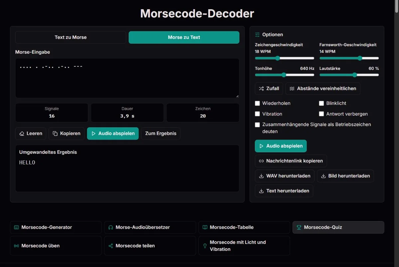Adjust the Zeichengeschwindigkeit slider

point(285,58)
